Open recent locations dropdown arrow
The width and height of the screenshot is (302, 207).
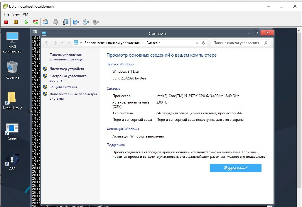[x=62, y=43]
